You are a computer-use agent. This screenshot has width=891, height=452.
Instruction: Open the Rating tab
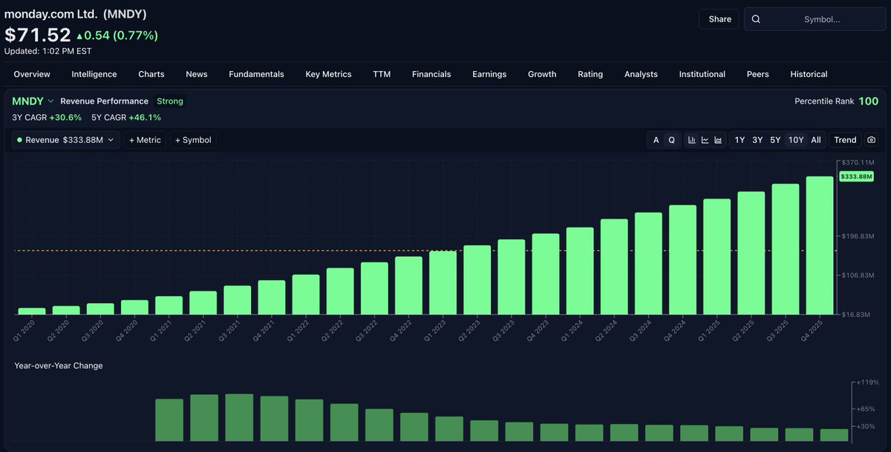point(590,74)
